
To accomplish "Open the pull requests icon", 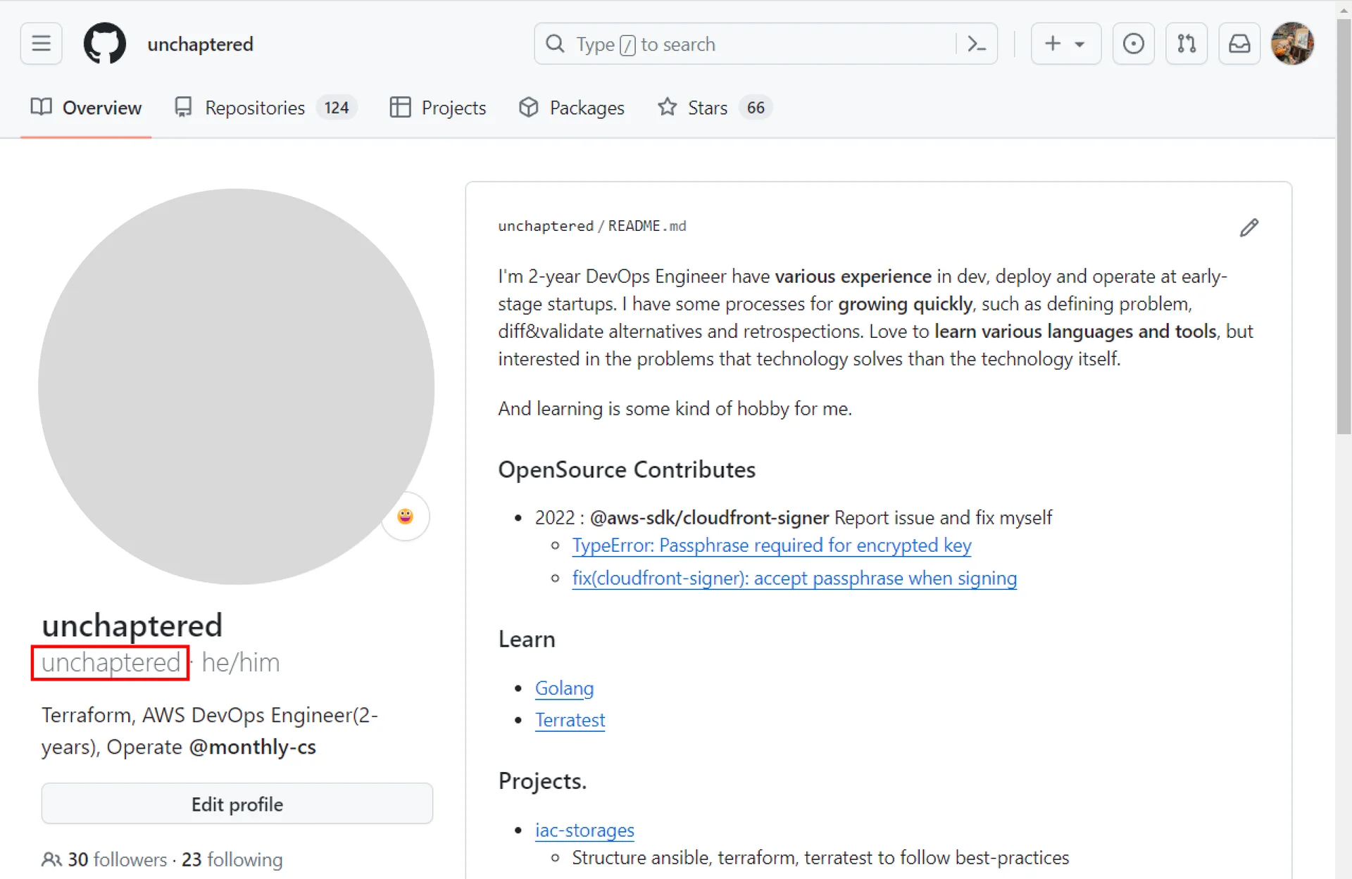I will coord(1186,44).
